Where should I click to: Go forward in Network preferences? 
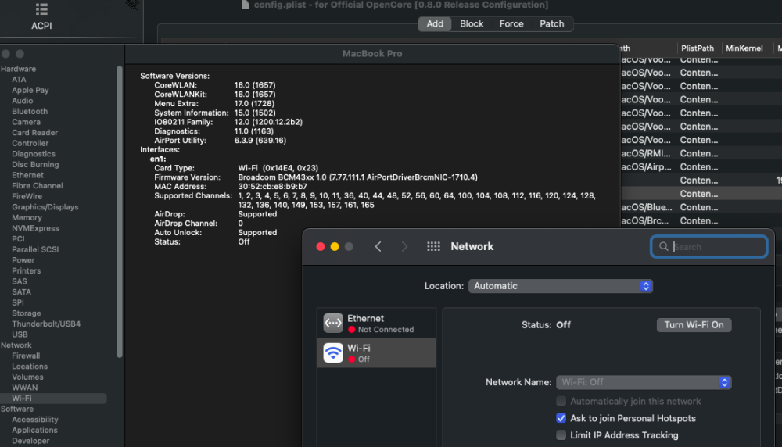404,247
